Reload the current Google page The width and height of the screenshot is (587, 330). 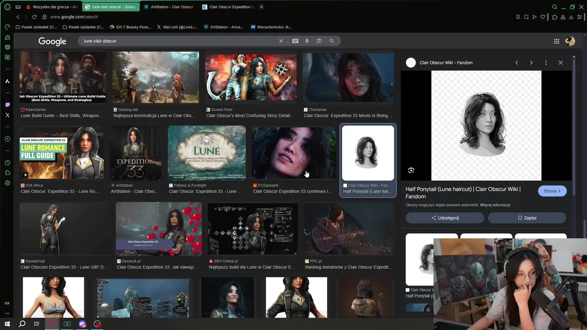(x=34, y=17)
